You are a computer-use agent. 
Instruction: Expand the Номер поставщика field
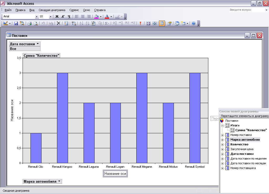click(x=222, y=168)
